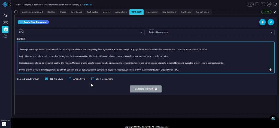Toggle dark/light theme switch

pos(251,4)
